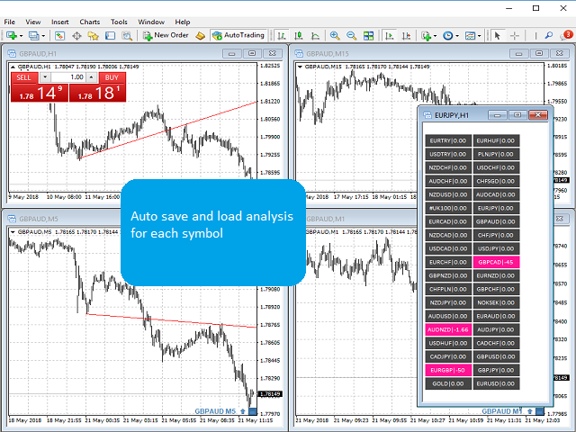Expand the Templates dropdown arrow

coord(480,36)
